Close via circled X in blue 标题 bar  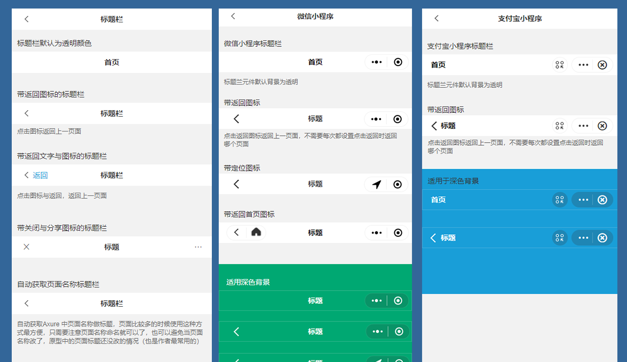pyautogui.click(x=602, y=238)
